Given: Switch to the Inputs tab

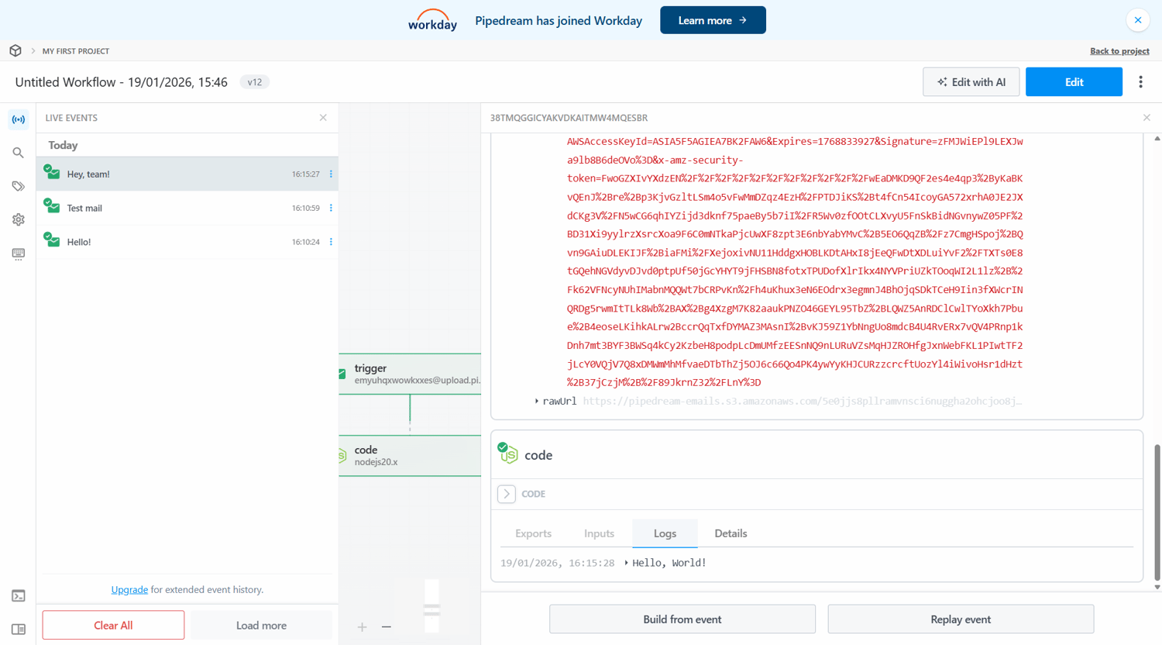Looking at the screenshot, I should tap(599, 533).
